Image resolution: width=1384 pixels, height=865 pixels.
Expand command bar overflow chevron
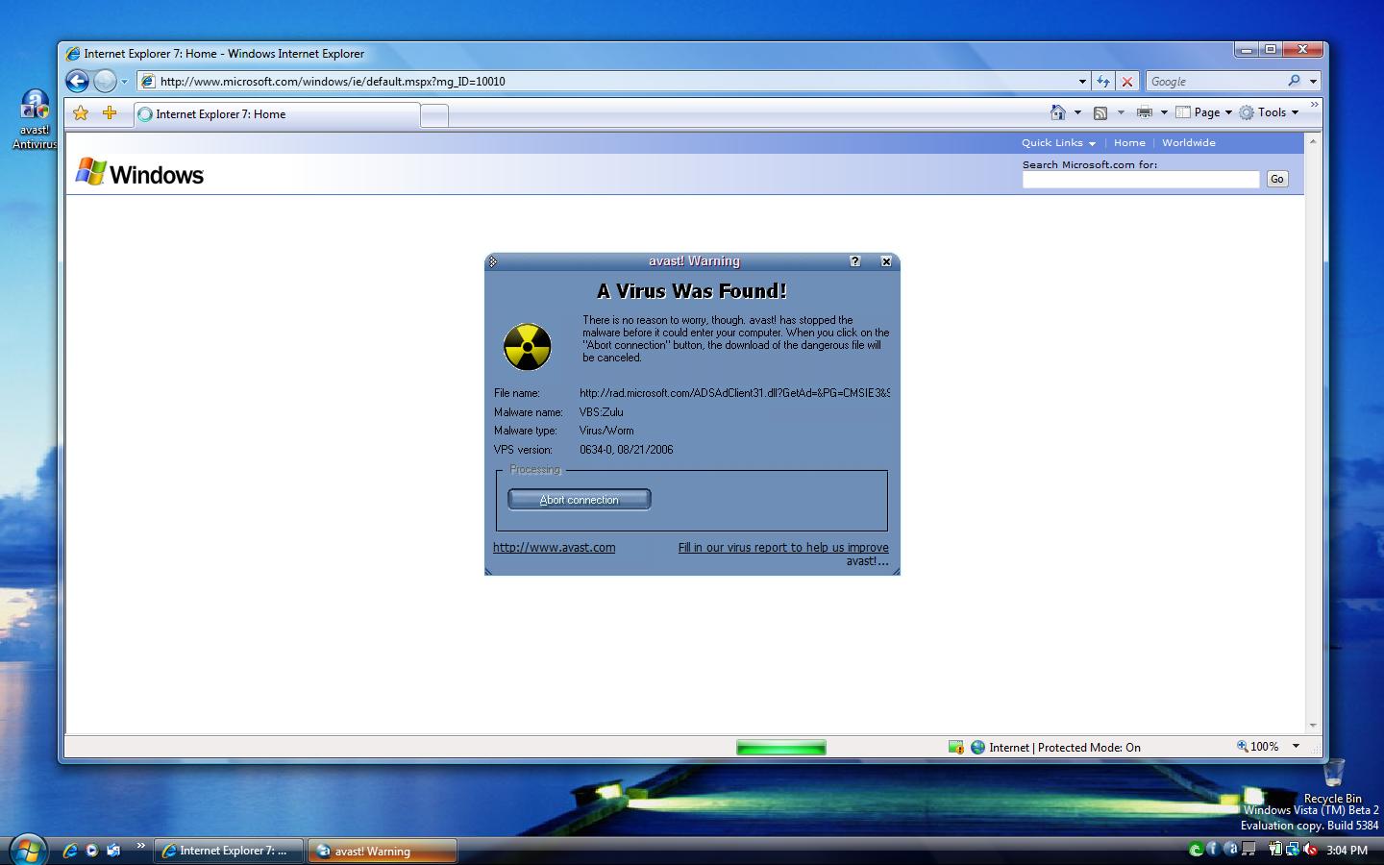[1314, 105]
